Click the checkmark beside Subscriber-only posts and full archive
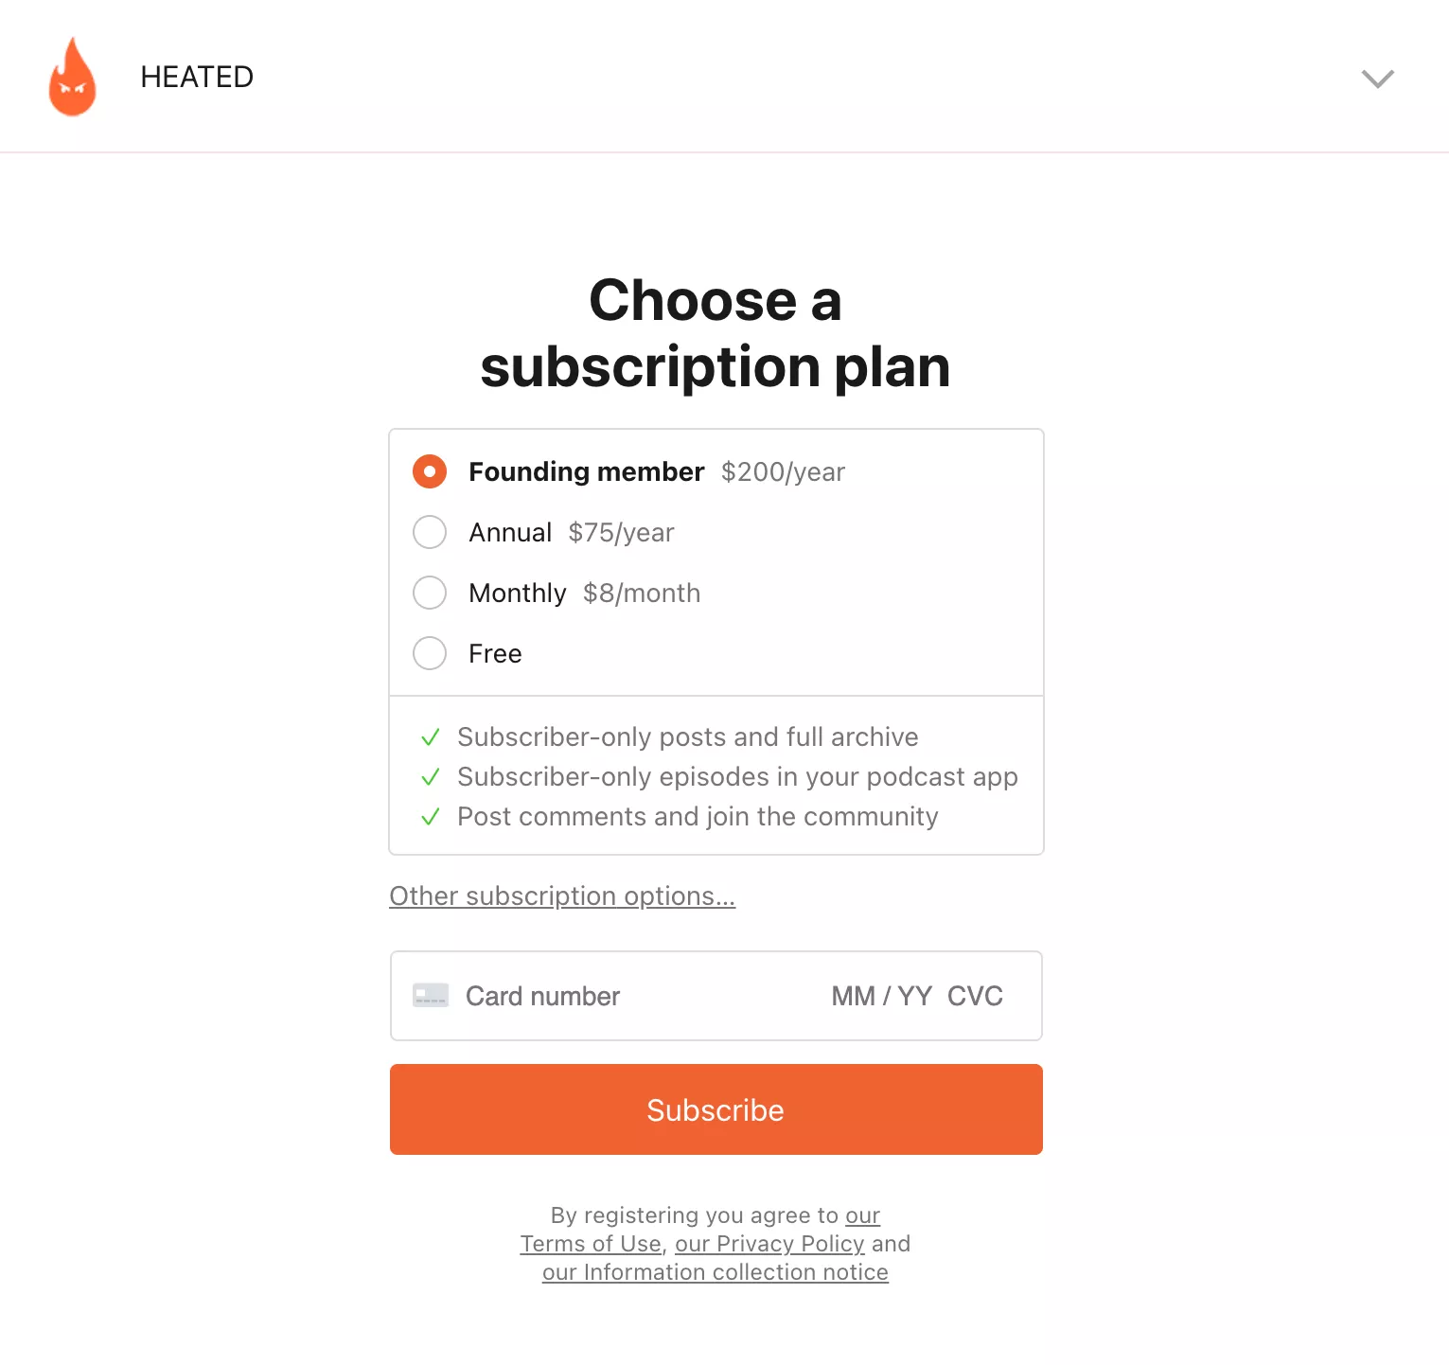The height and width of the screenshot is (1365, 1449). click(x=430, y=737)
